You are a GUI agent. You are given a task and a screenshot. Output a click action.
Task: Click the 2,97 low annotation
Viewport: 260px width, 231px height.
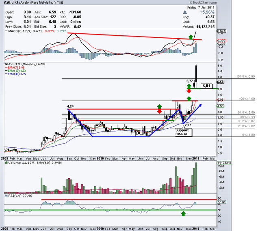click(x=188, y=125)
